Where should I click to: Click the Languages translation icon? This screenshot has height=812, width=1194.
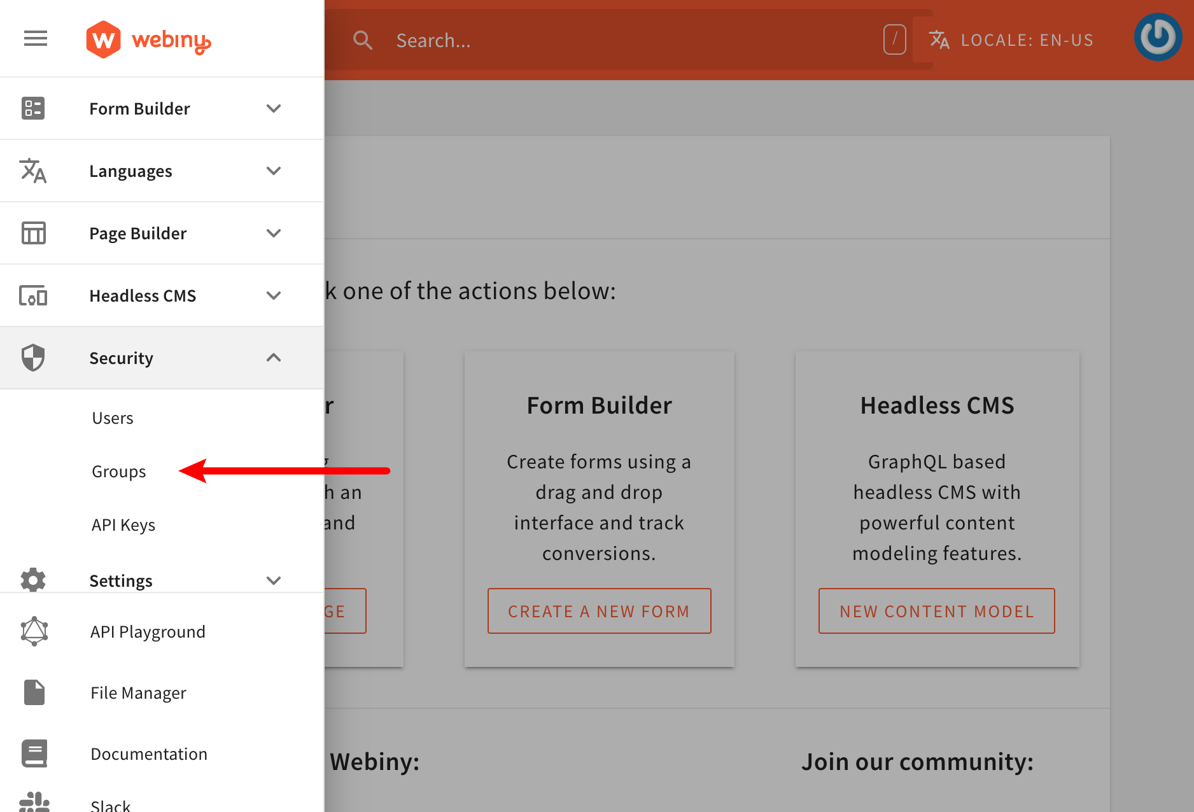pos(34,171)
